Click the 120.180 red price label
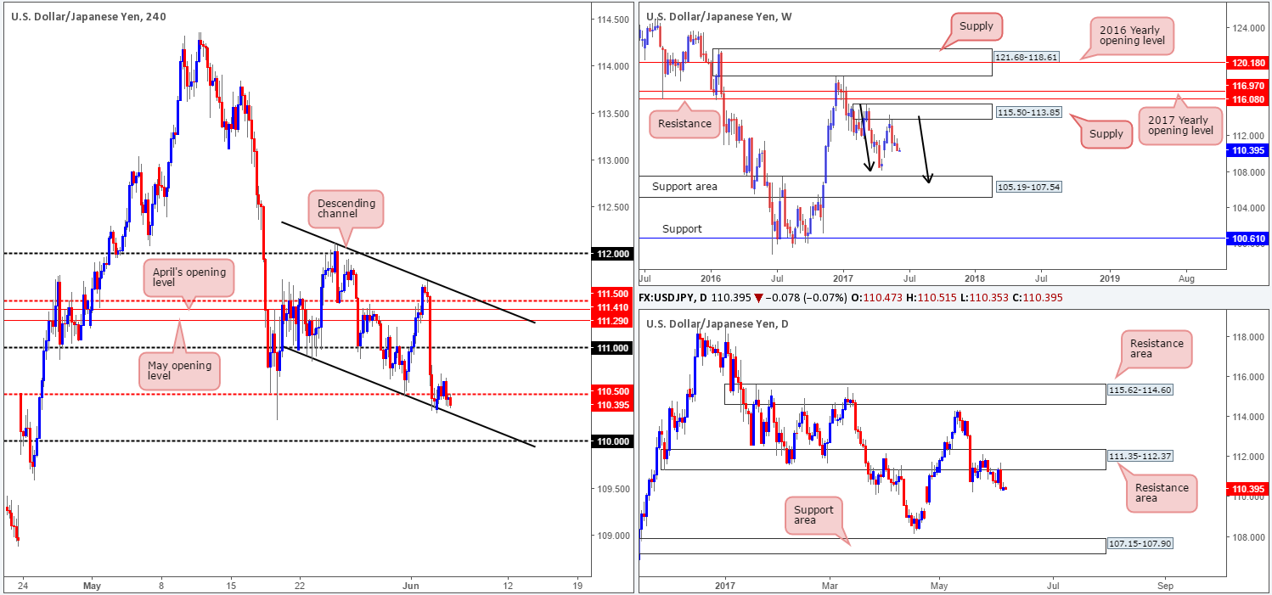 (1247, 62)
